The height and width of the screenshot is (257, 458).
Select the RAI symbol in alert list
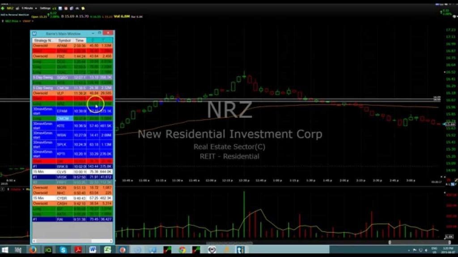pos(60,220)
